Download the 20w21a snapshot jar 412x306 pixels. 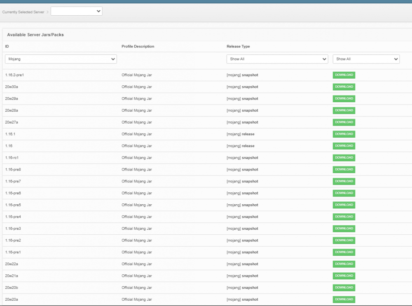[344, 276]
